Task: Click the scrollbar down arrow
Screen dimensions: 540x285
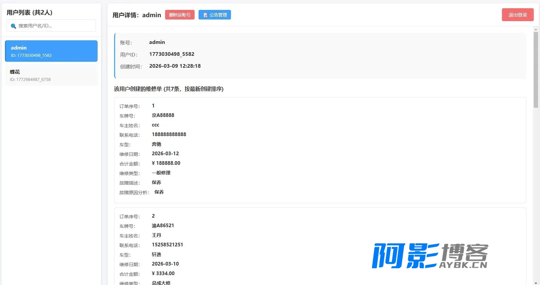Action: [x=536, y=283]
